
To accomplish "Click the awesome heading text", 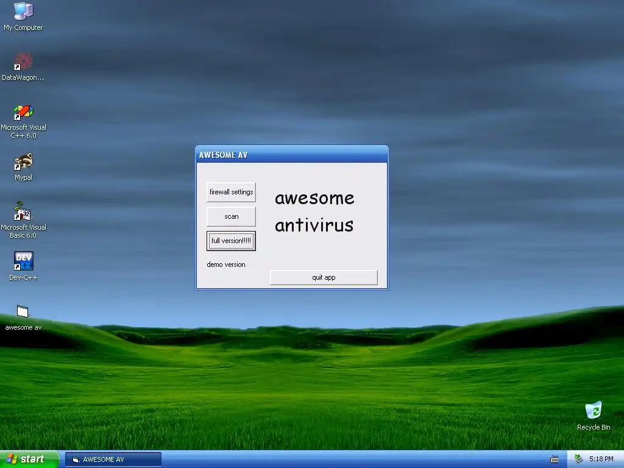I will click(x=314, y=198).
